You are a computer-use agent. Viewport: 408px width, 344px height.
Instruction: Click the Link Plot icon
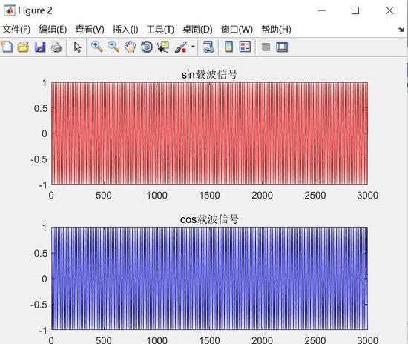coord(208,47)
